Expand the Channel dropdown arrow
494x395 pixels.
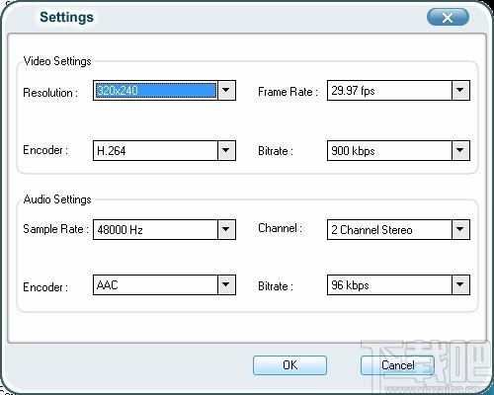point(460,229)
